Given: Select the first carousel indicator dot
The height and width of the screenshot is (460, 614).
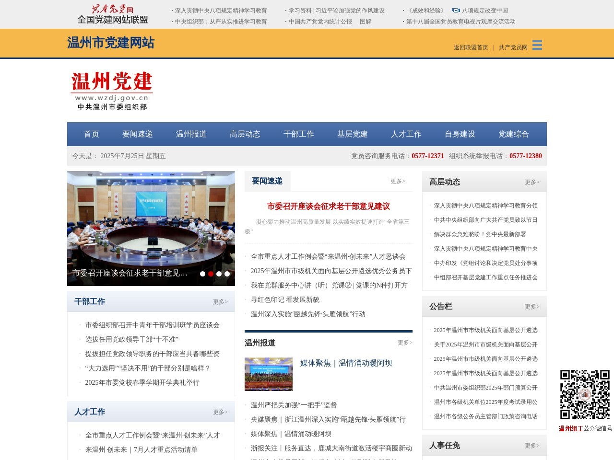Looking at the screenshot, I should tap(202, 274).
